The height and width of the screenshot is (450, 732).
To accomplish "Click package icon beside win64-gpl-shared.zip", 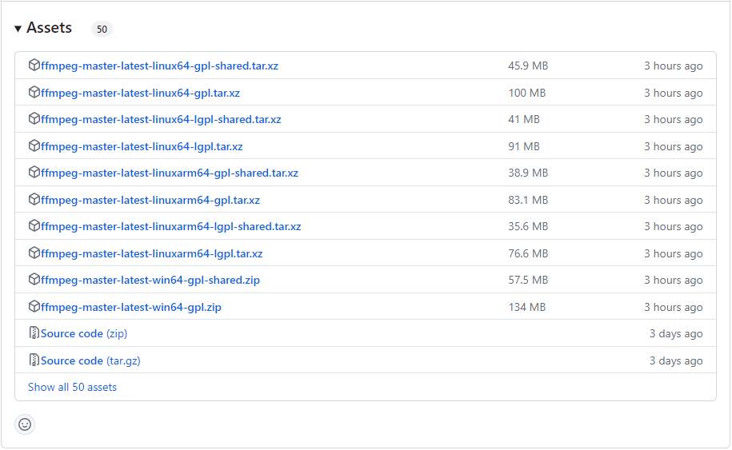I will coord(34,280).
